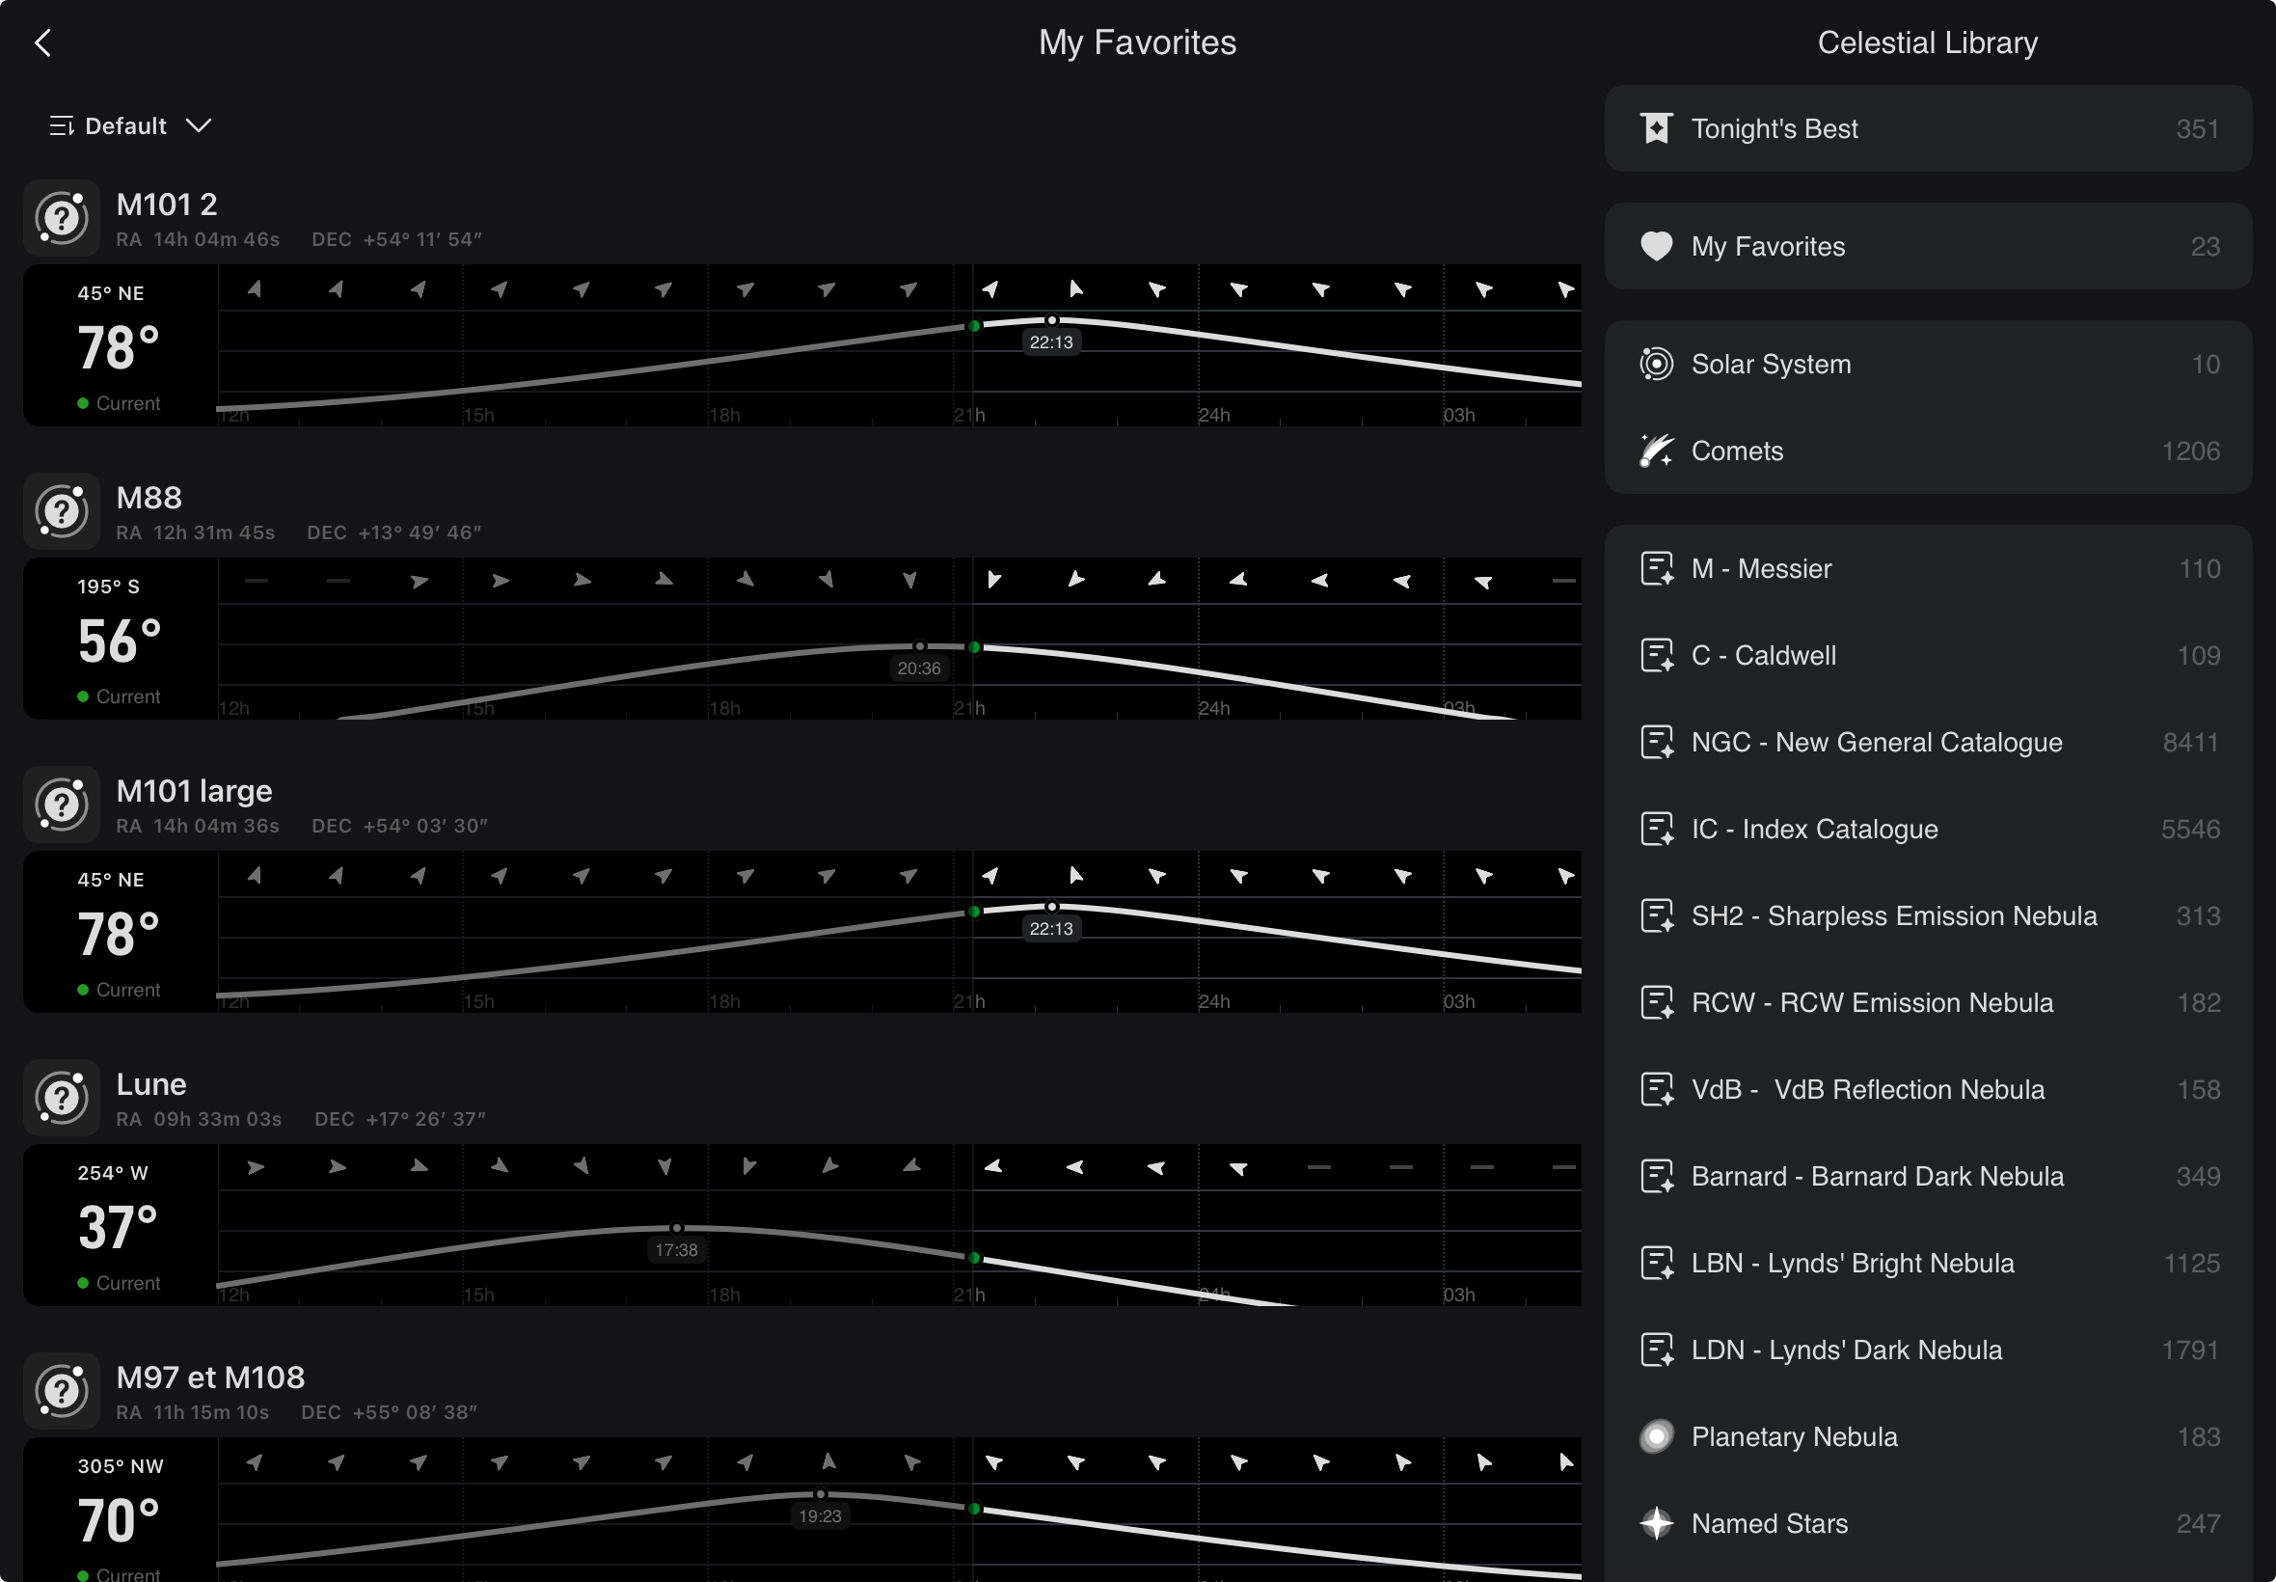Viewport: 2276px width, 1582px height.
Task: Click the Planetary Nebula label
Action: tap(1795, 1437)
